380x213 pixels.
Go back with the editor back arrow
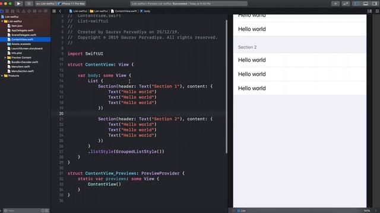coord(60,11)
